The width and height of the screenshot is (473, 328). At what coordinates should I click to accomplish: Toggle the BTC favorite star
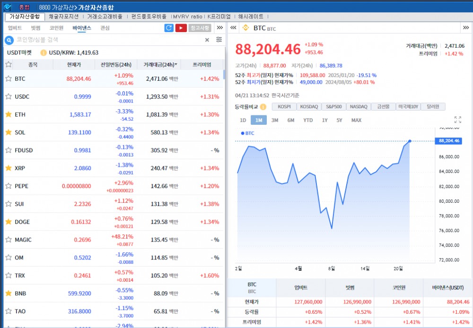8,78
